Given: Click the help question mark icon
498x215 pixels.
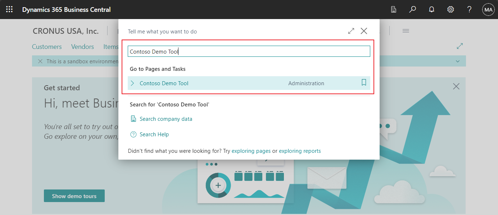Looking at the screenshot, I should [469, 10].
